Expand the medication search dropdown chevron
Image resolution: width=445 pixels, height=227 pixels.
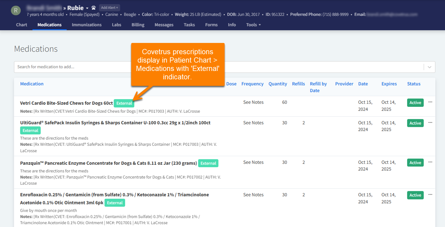[x=429, y=67]
